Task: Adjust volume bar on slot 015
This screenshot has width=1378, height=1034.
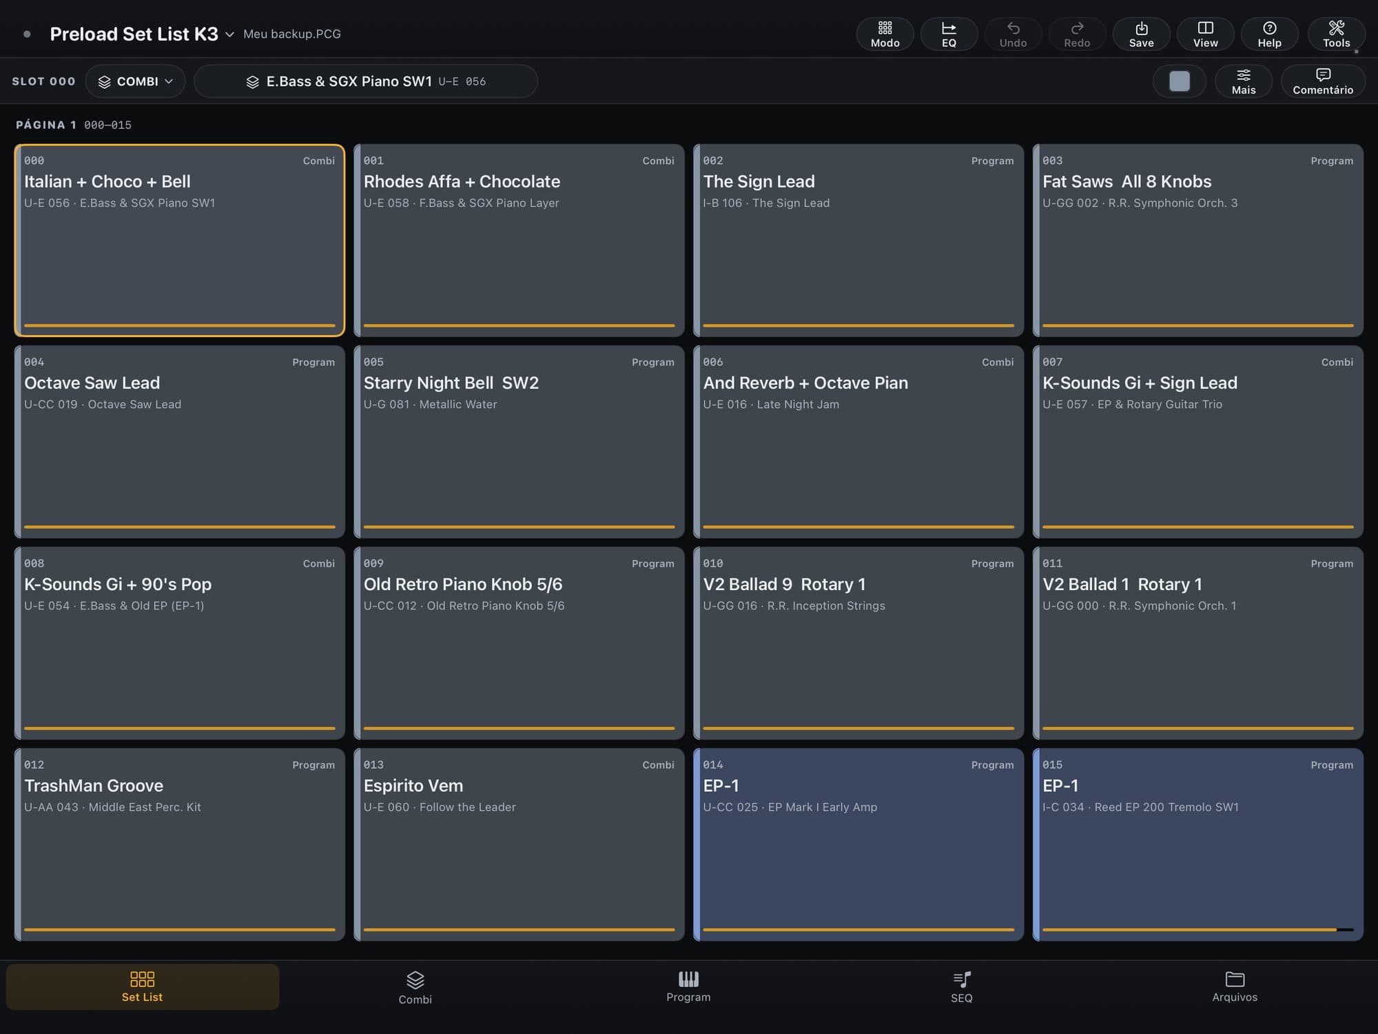Action: pyautogui.click(x=1197, y=929)
